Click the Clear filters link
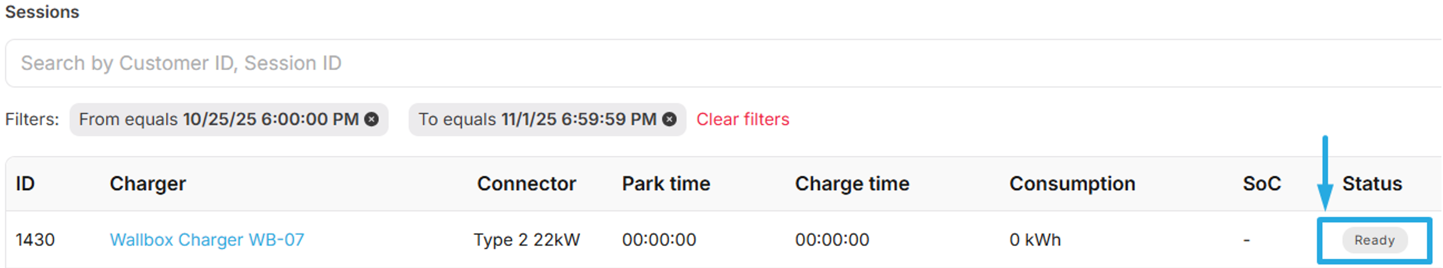 pyautogui.click(x=742, y=119)
